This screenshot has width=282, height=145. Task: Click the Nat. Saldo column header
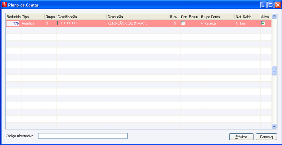[x=248, y=17]
